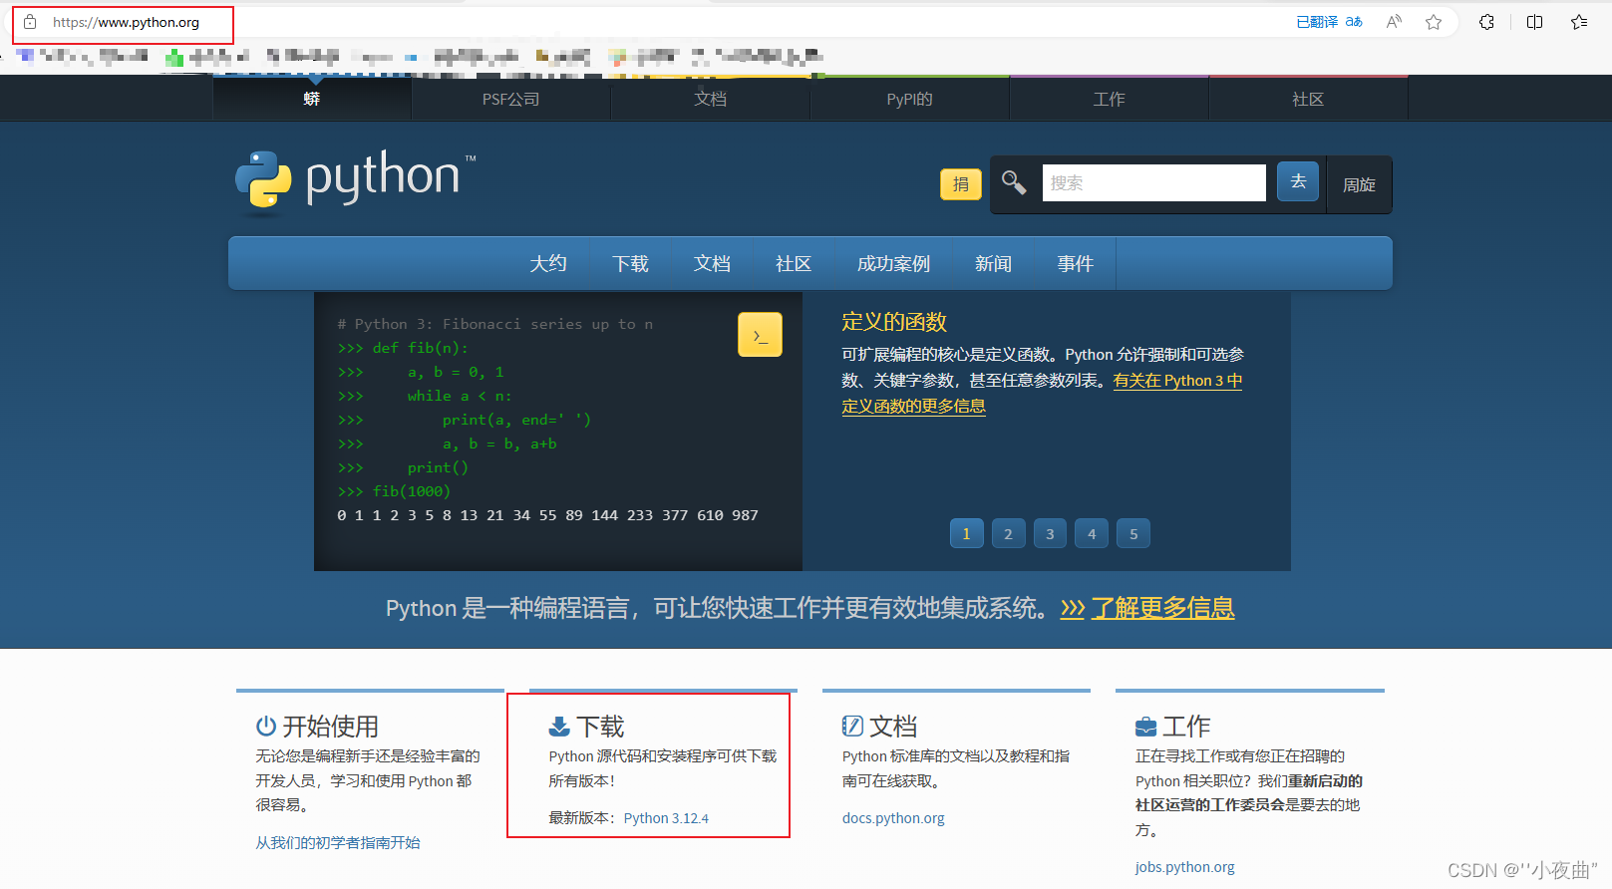The image size is (1612, 889).
Task: Open the 周旋 socialize menu
Action: (x=1359, y=184)
